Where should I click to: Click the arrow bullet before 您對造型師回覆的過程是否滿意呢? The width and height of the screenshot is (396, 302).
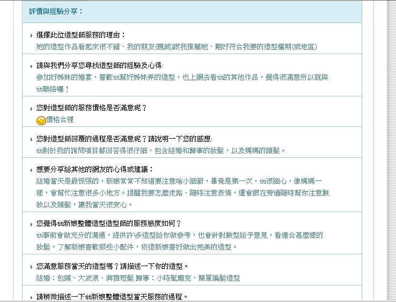pyautogui.click(x=31, y=139)
